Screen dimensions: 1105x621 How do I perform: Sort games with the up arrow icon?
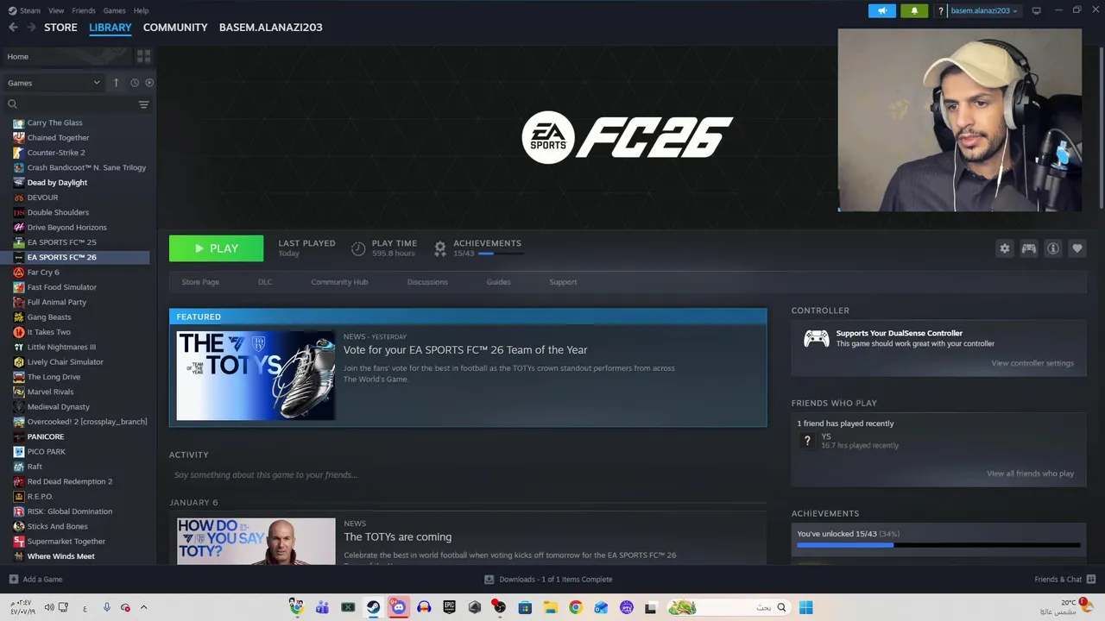click(x=116, y=83)
